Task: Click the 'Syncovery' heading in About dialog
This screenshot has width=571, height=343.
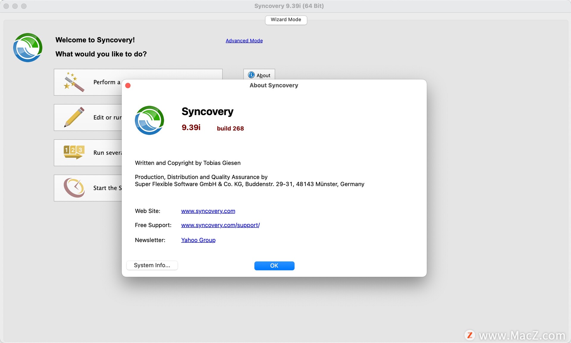Action: pos(207,112)
